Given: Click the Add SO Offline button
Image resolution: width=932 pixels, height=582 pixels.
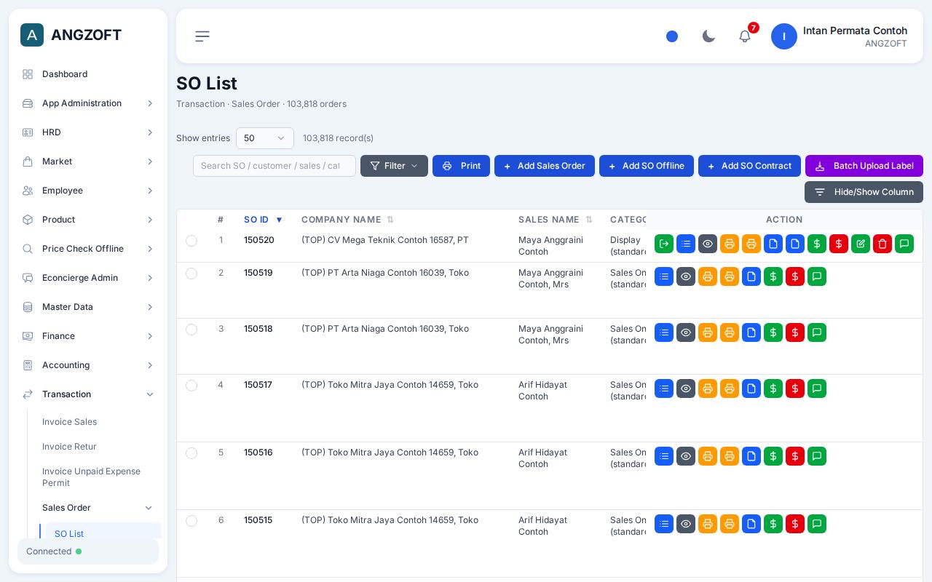Looking at the screenshot, I should tap(647, 166).
